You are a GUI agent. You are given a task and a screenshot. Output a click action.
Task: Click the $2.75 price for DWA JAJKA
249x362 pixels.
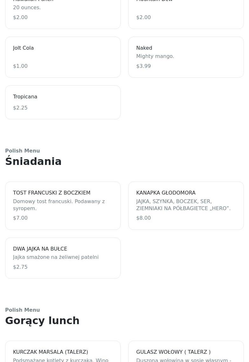click(x=20, y=267)
